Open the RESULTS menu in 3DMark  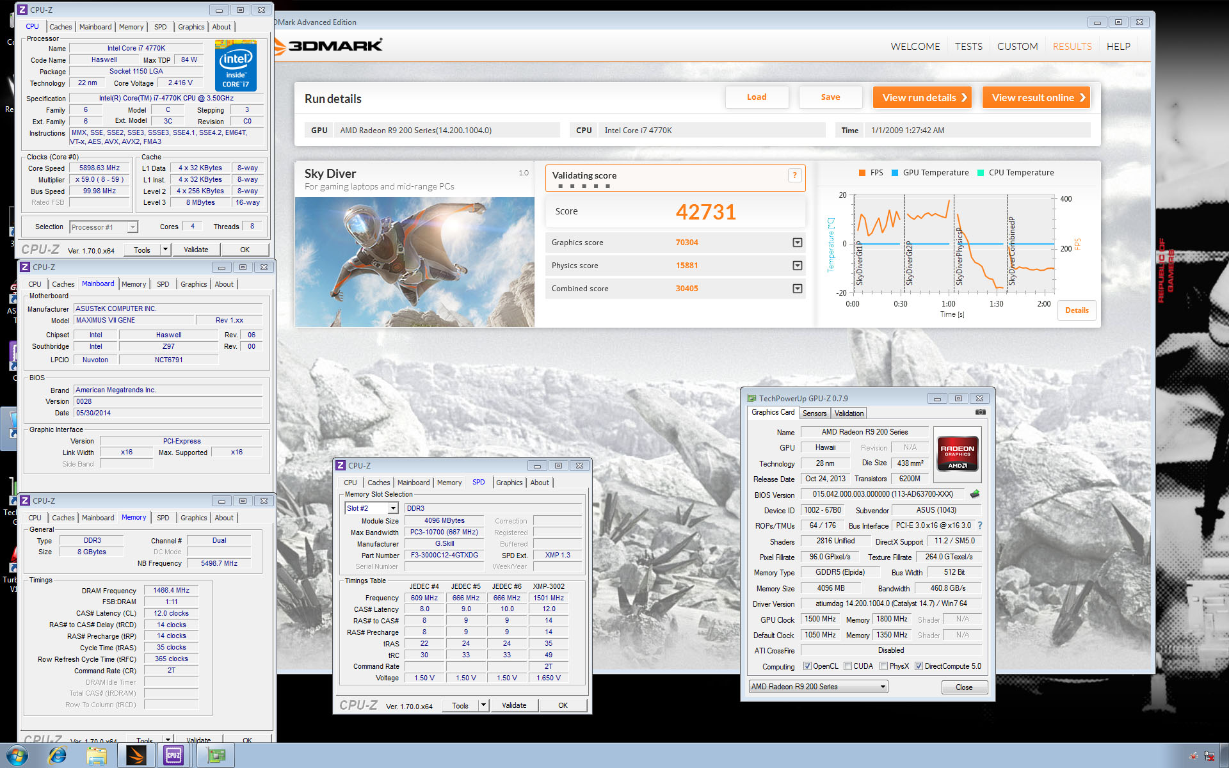coord(1072,47)
